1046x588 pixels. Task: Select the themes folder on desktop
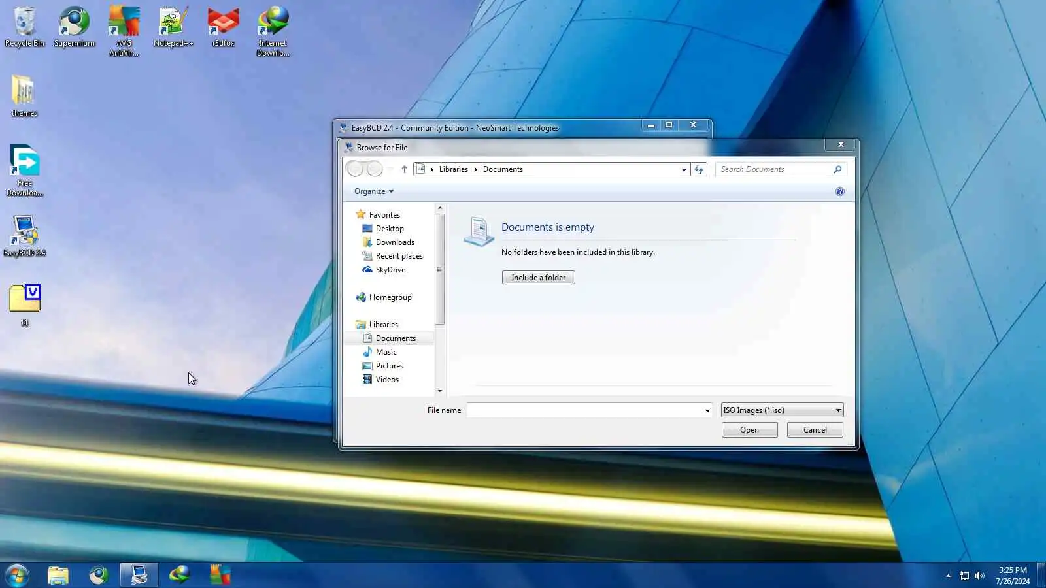tap(24, 96)
